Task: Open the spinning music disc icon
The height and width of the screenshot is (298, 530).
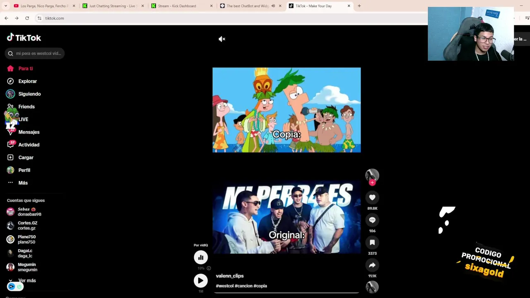Action: pyautogui.click(x=372, y=287)
